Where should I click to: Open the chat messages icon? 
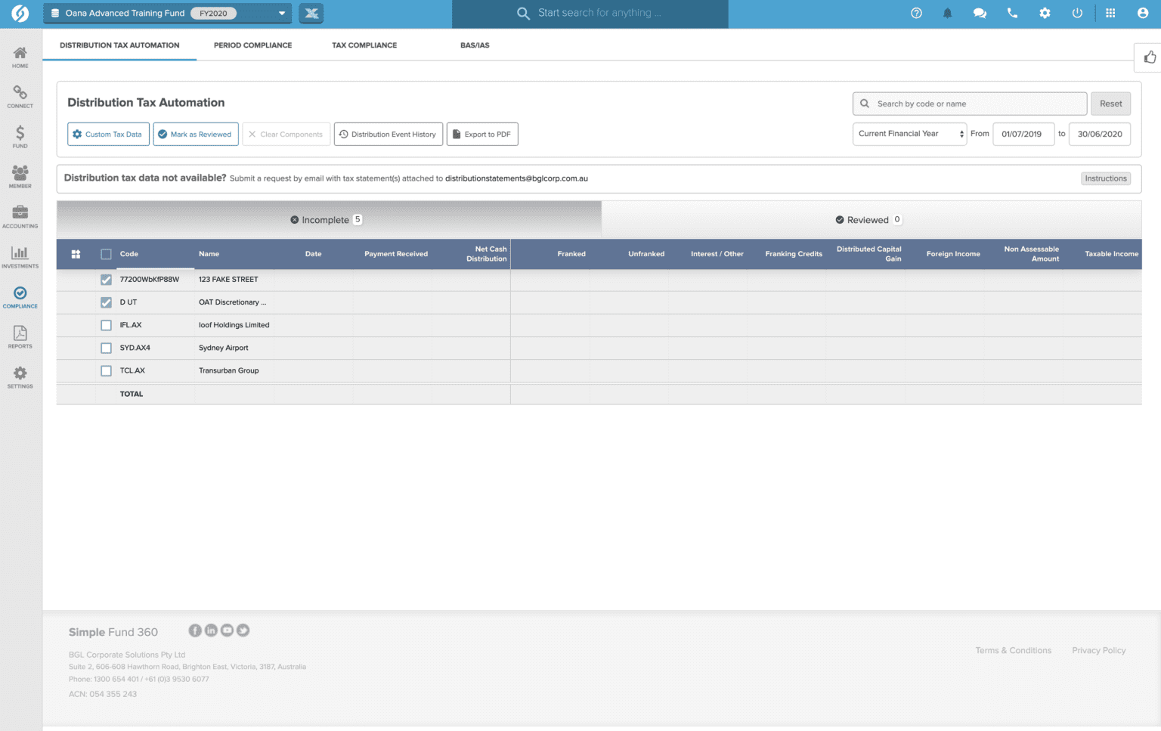980,13
